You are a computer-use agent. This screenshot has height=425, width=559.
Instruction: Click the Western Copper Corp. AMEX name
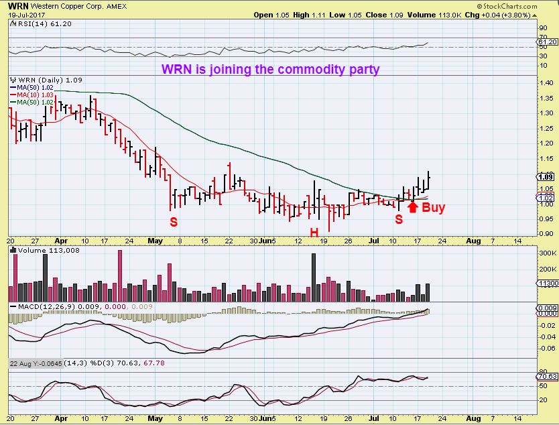[x=78, y=7]
